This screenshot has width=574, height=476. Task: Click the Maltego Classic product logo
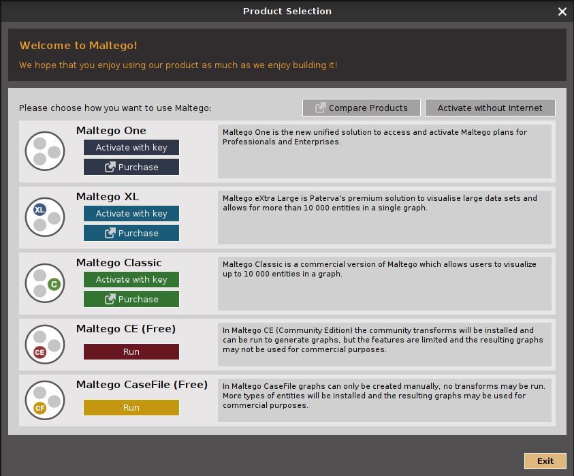coord(45,283)
